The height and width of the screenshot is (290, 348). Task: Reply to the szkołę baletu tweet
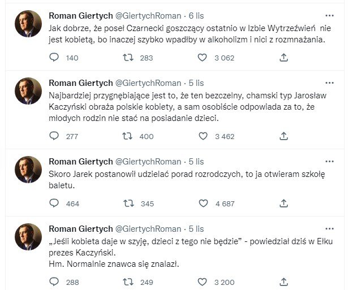[54, 203]
